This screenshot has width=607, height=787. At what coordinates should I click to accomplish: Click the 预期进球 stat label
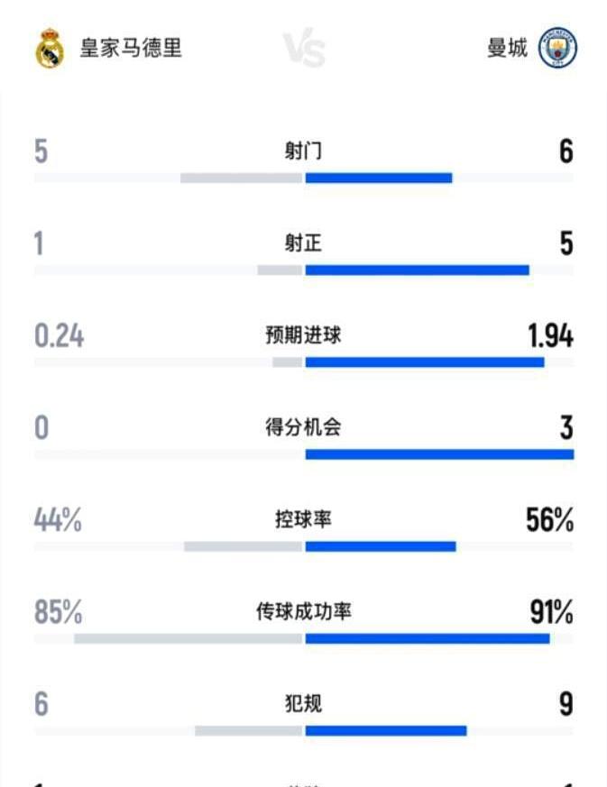303,336
